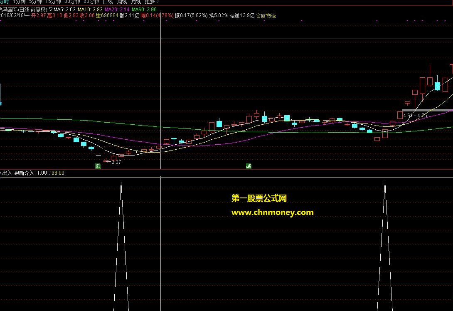Click the 量696984 volume value

tap(107, 15)
